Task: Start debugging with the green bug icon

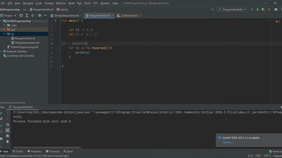Action: 257,9
